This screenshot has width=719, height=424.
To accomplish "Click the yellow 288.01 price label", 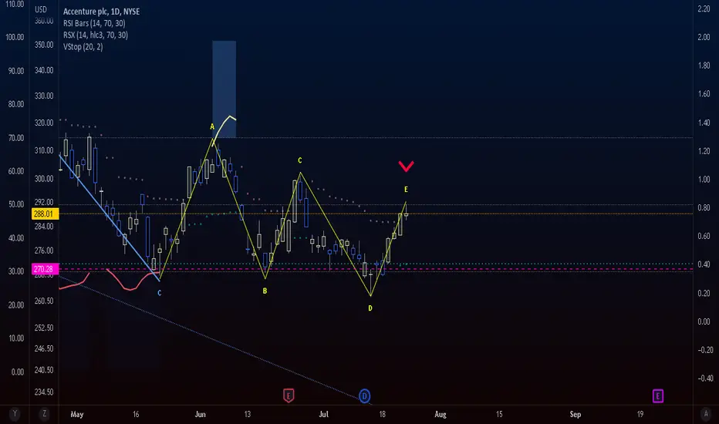I will pyautogui.click(x=44, y=214).
